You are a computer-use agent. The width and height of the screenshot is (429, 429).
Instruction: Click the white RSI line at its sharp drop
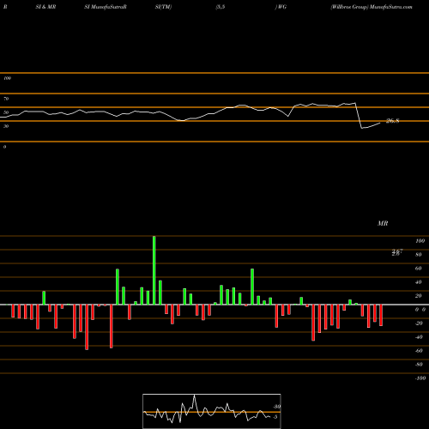[359, 116]
